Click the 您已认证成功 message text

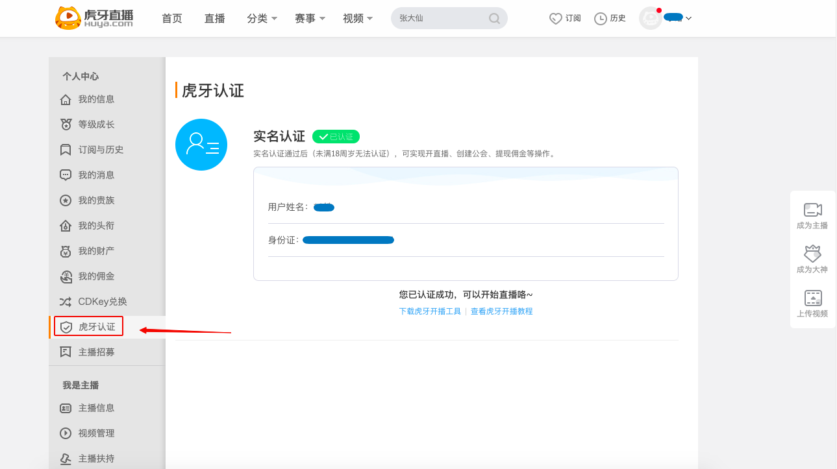pos(466,295)
